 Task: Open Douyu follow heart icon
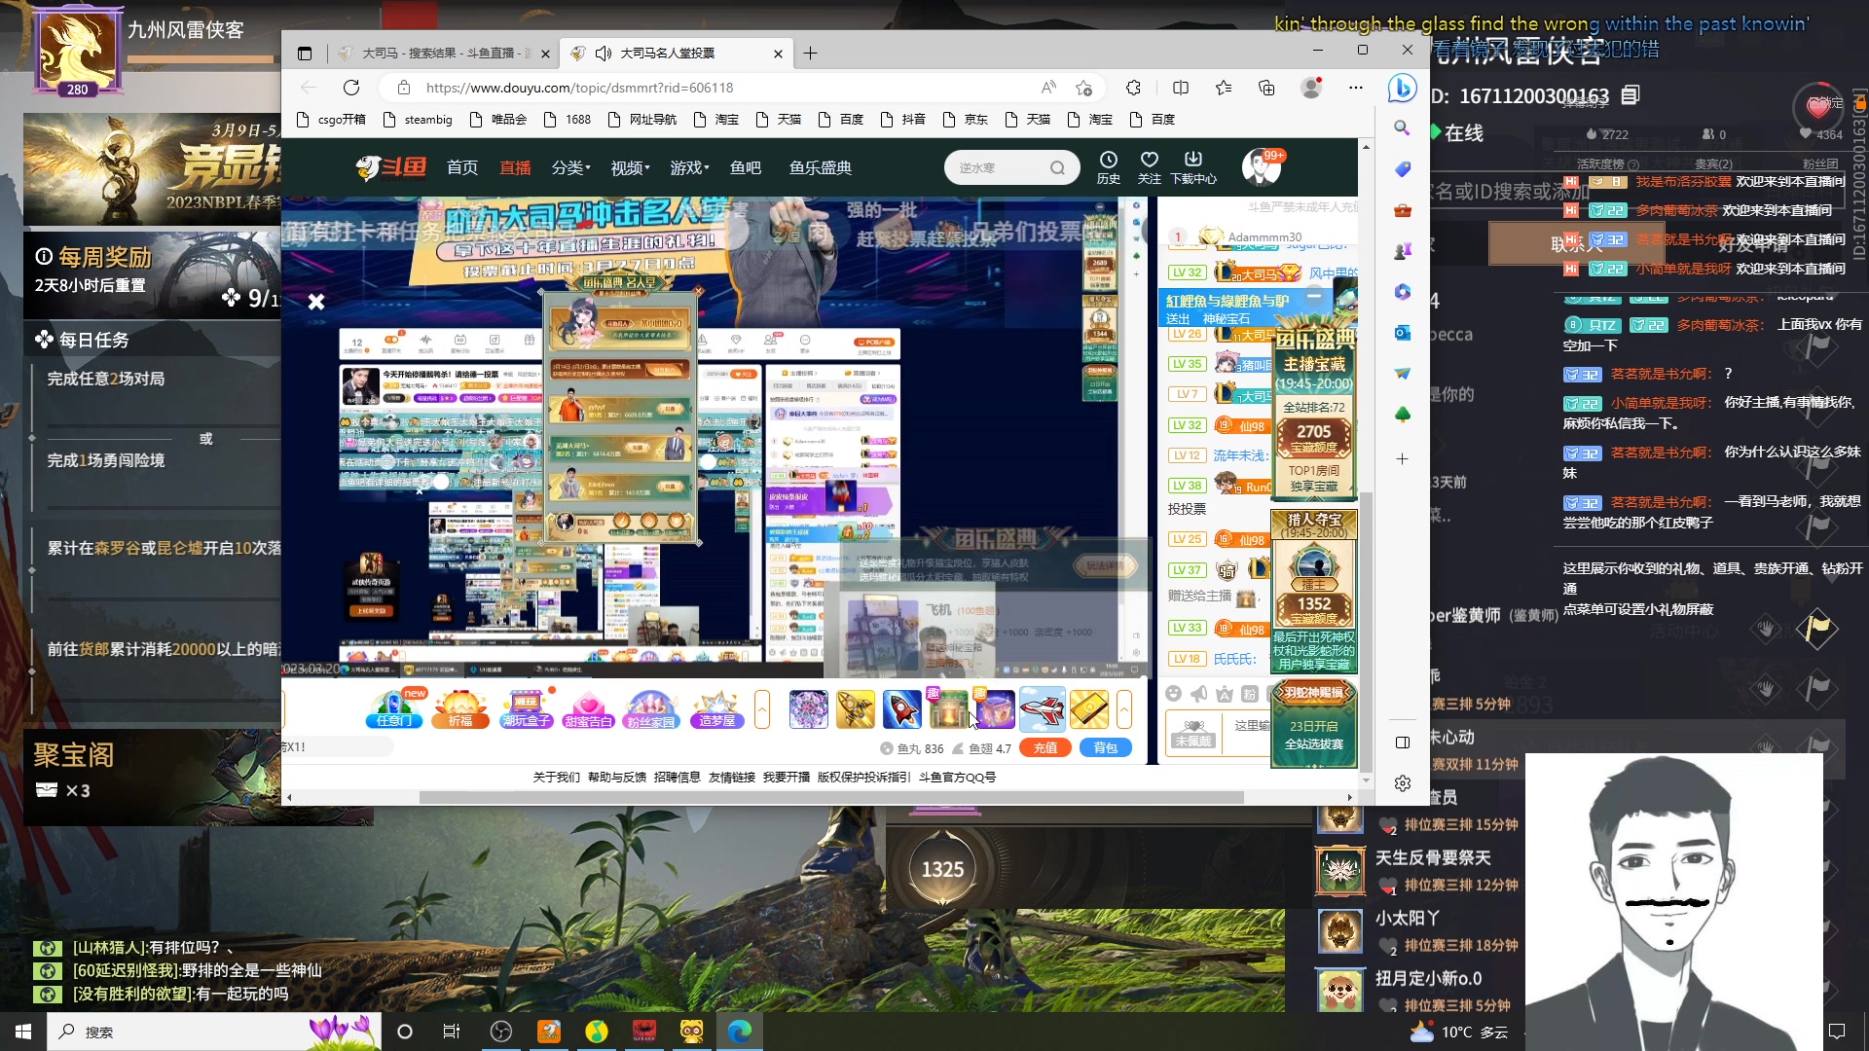(x=1150, y=166)
